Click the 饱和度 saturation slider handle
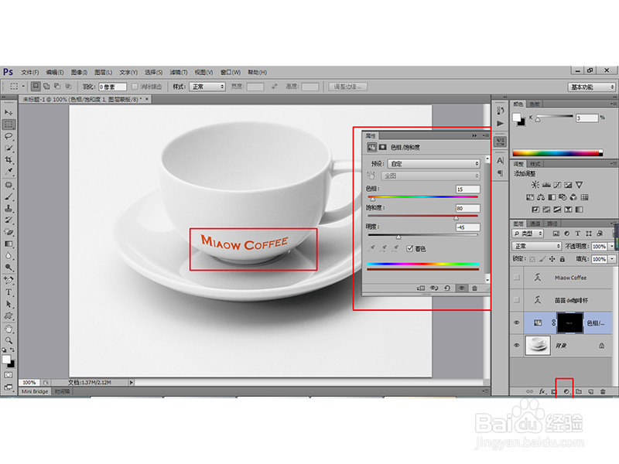Screen dimensions: 619x464 point(456,218)
